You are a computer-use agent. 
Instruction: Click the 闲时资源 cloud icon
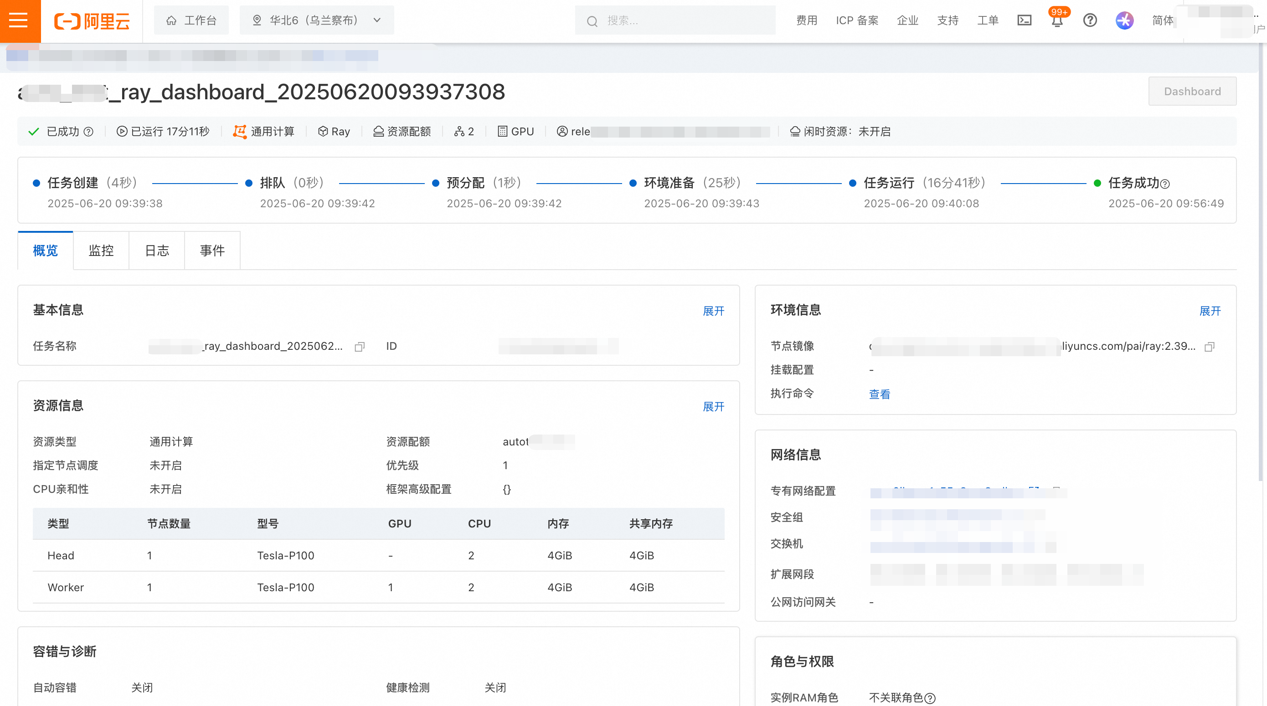click(x=795, y=132)
